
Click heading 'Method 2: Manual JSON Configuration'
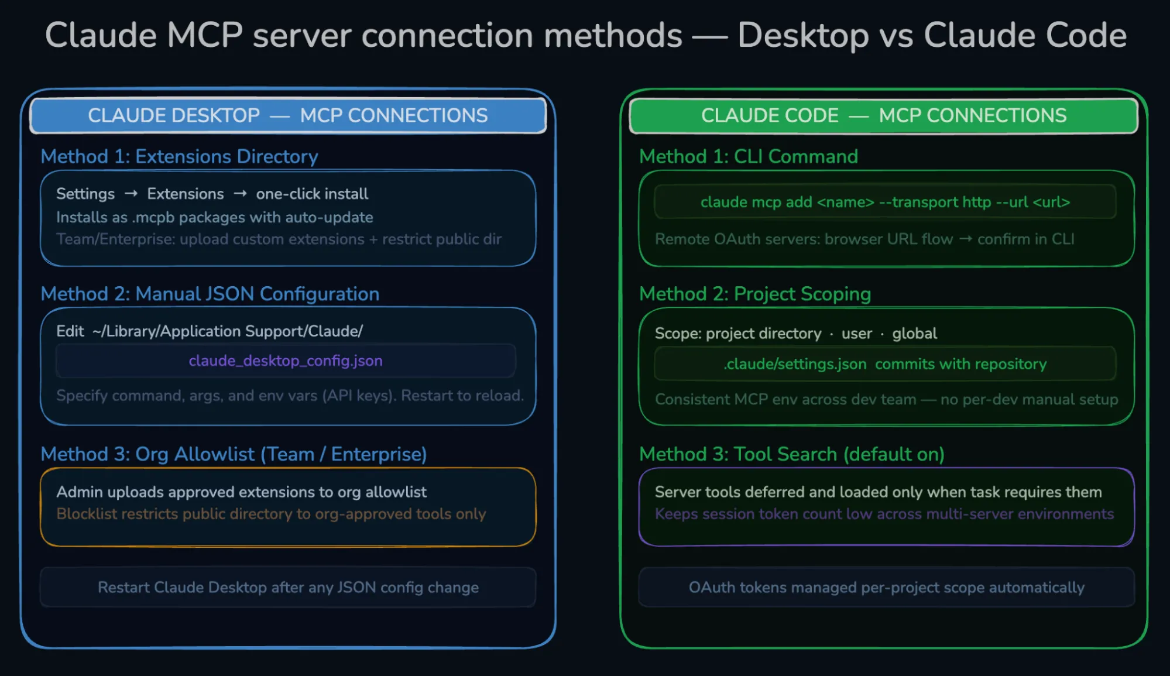tap(210, 294)
